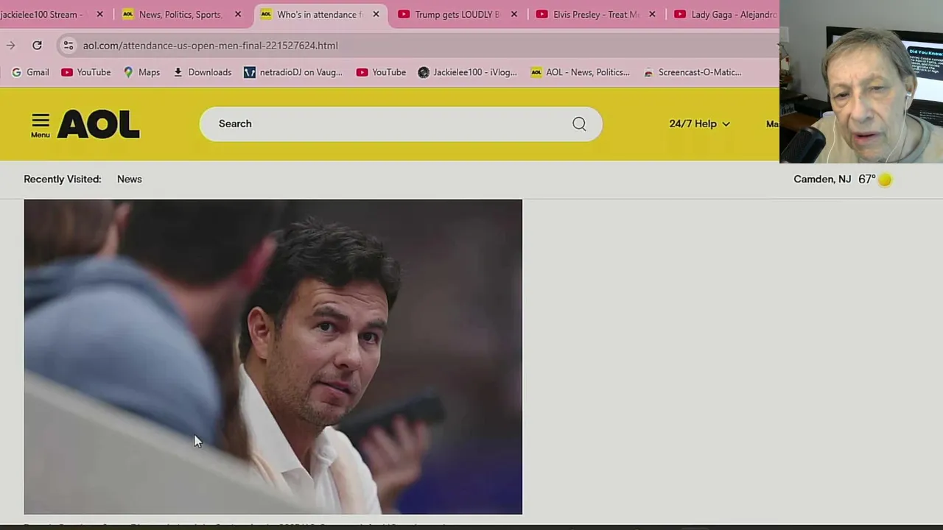Open the second YouTube bookmark
Viewport: 943px width, 530px height.
click(x=381, y=72)
